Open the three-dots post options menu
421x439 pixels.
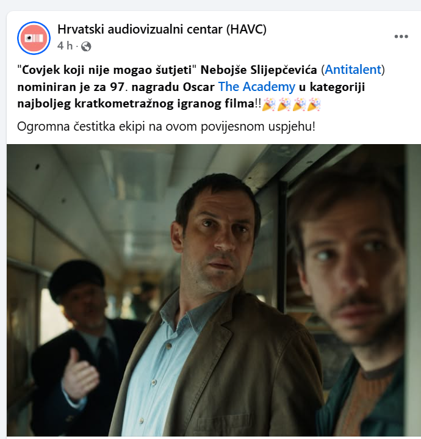click(401, 37)
